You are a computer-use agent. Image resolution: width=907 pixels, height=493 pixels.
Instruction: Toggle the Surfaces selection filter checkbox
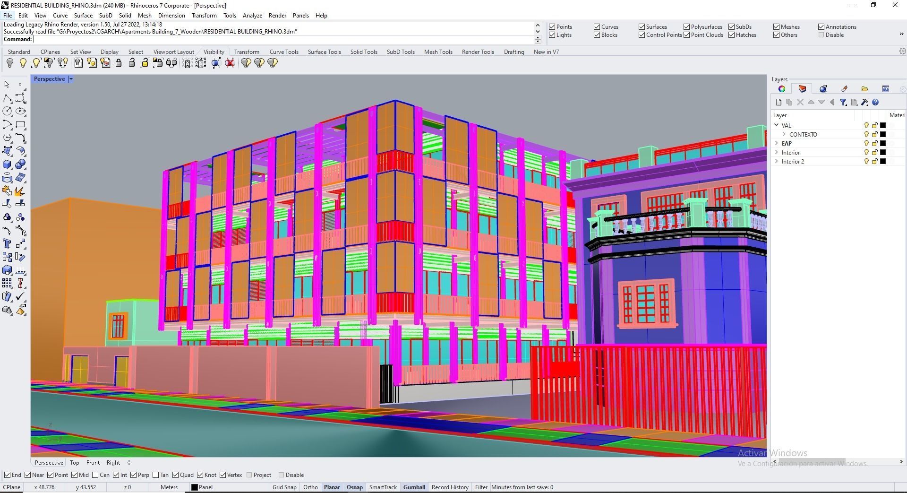coord(642,27)
